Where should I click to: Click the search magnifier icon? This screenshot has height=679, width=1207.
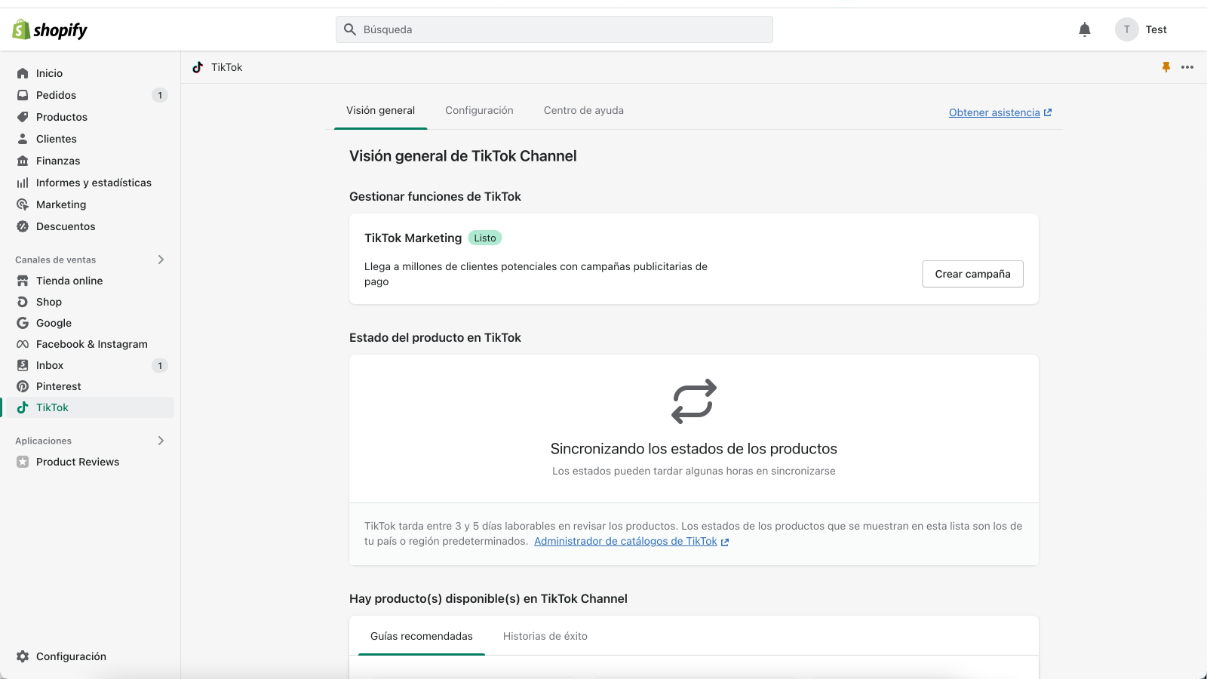(350, 29)
